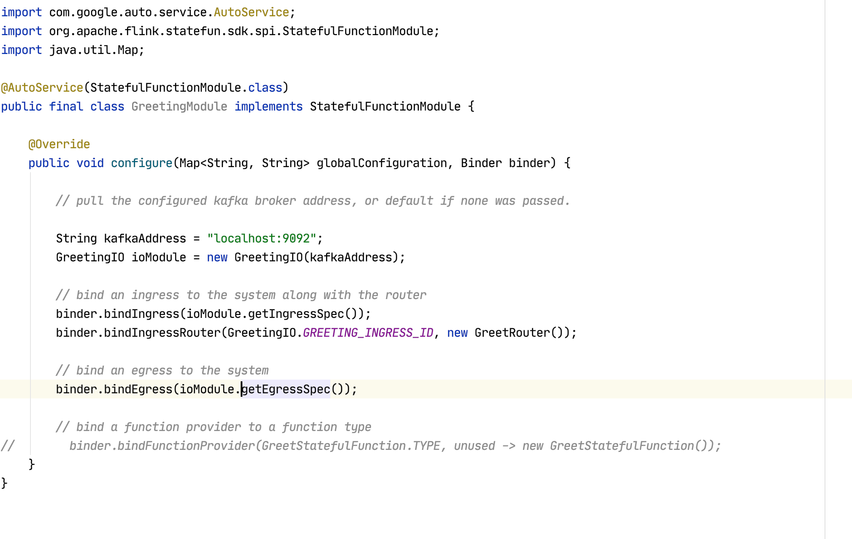Click the GreetRouter constructor

tap(512, 333)
